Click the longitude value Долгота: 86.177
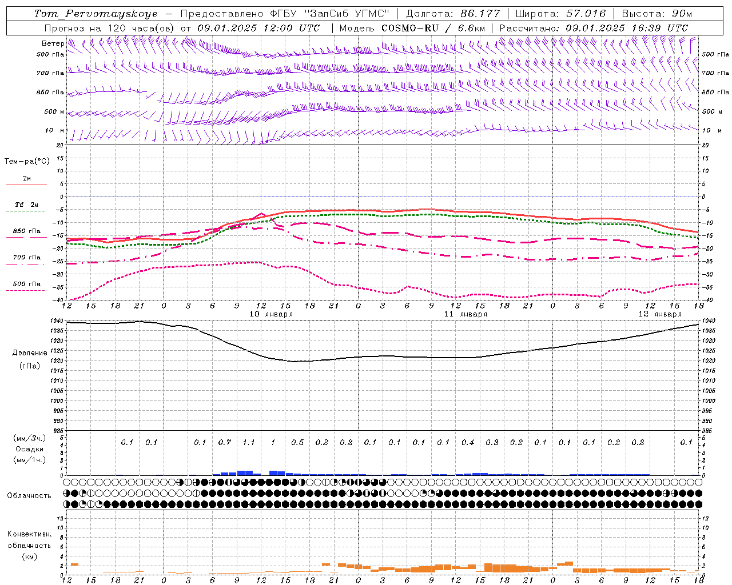This screenshot has height=585, width=732. (x=453, y=14)
